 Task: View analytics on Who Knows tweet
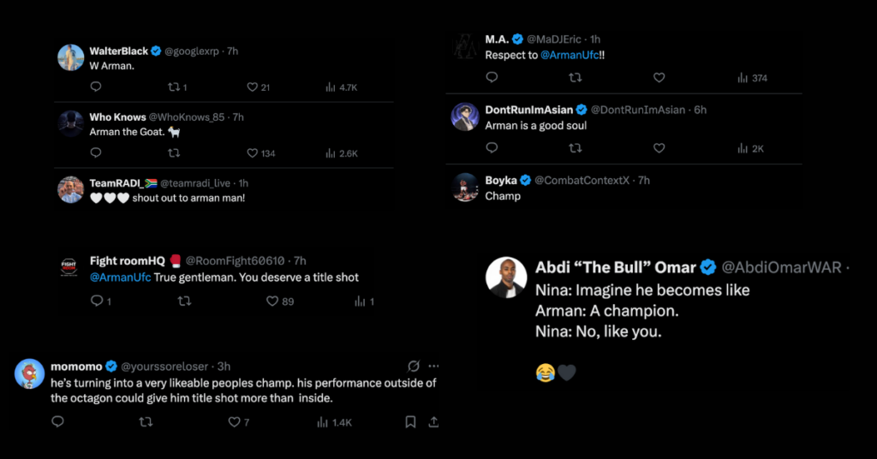(x=331, y=152)
